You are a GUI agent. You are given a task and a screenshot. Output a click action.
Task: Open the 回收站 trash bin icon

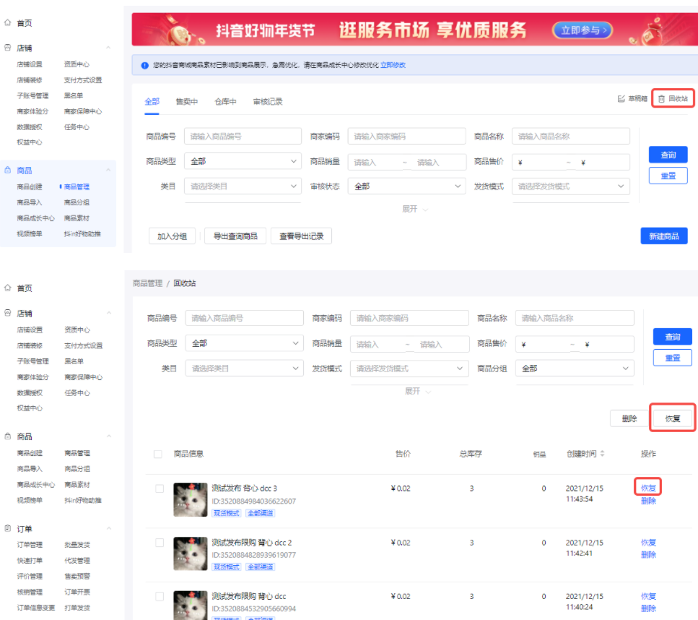(x=661, y=99)
